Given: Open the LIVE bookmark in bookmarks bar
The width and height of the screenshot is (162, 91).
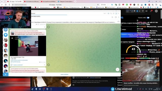Looking at the screenshot, I should pyautogui.click(x=37, y=7).
